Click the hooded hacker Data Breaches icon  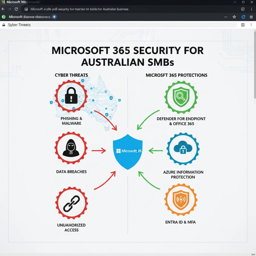coord(71,148)
